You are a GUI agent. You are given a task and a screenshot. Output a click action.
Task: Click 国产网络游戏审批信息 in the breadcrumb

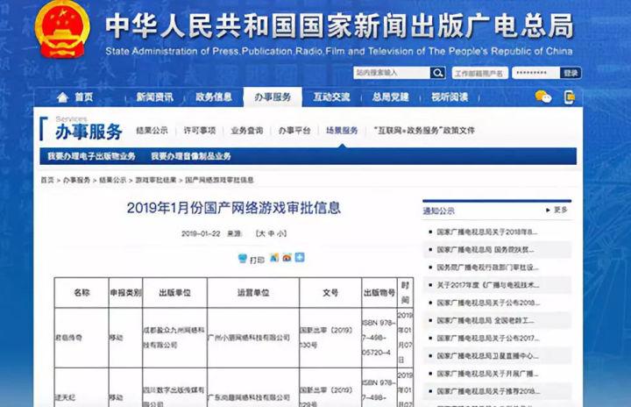click(219, 180)
